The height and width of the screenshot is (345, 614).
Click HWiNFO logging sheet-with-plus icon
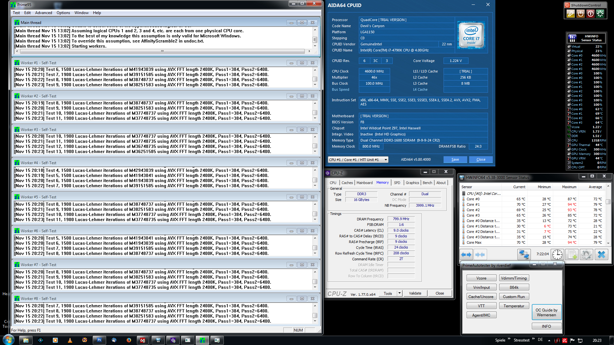[x=571, y=254]
